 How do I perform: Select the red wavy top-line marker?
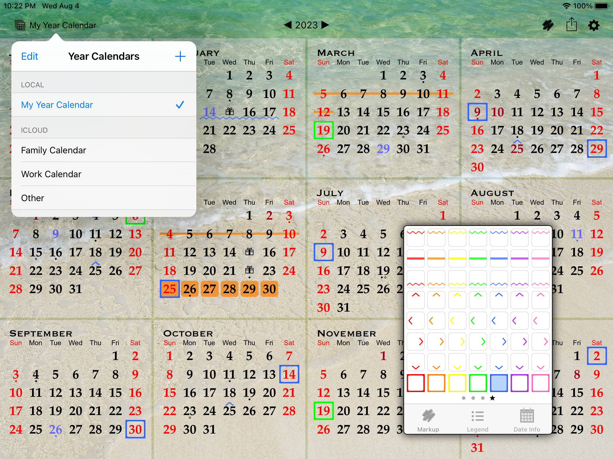415,237
